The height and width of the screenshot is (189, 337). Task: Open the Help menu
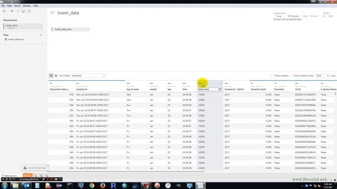pyautogui.click(x=36, y=6)
